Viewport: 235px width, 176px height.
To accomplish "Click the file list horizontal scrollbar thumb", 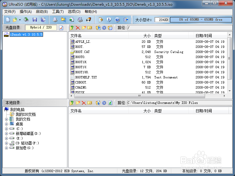I will [140, 96].
